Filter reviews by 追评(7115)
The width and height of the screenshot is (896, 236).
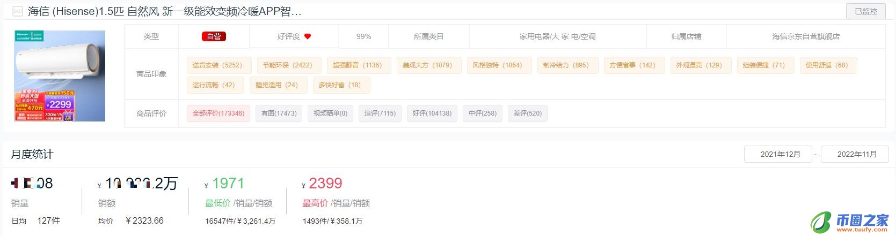tap(380, 113)
